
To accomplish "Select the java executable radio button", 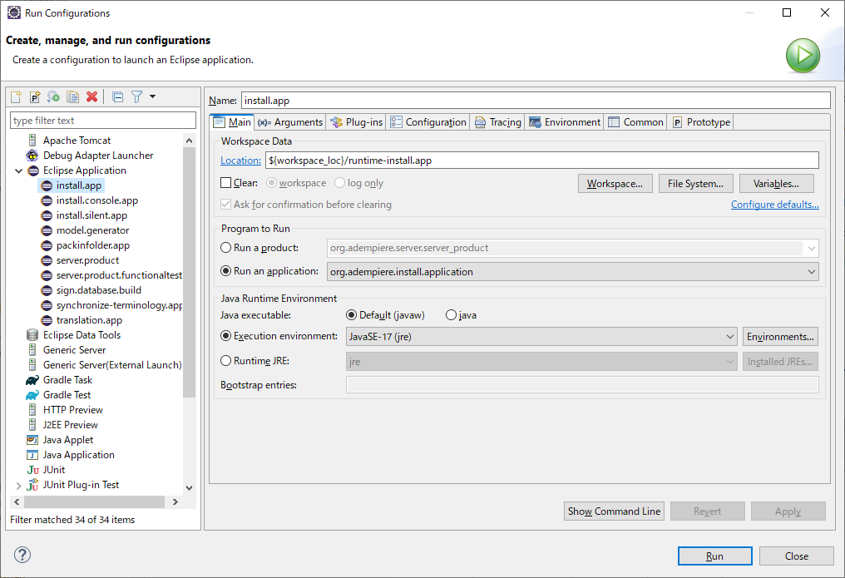I will click(451, 315).
